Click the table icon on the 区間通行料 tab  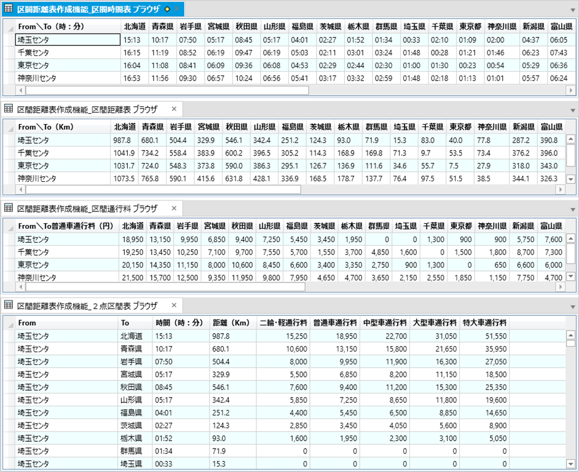[9, 208]
